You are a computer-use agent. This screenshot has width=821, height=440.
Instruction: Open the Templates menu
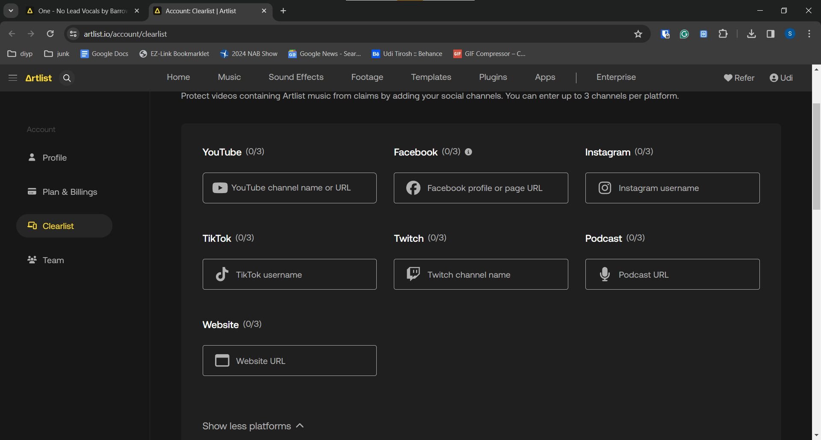click(x=431, y=77)
